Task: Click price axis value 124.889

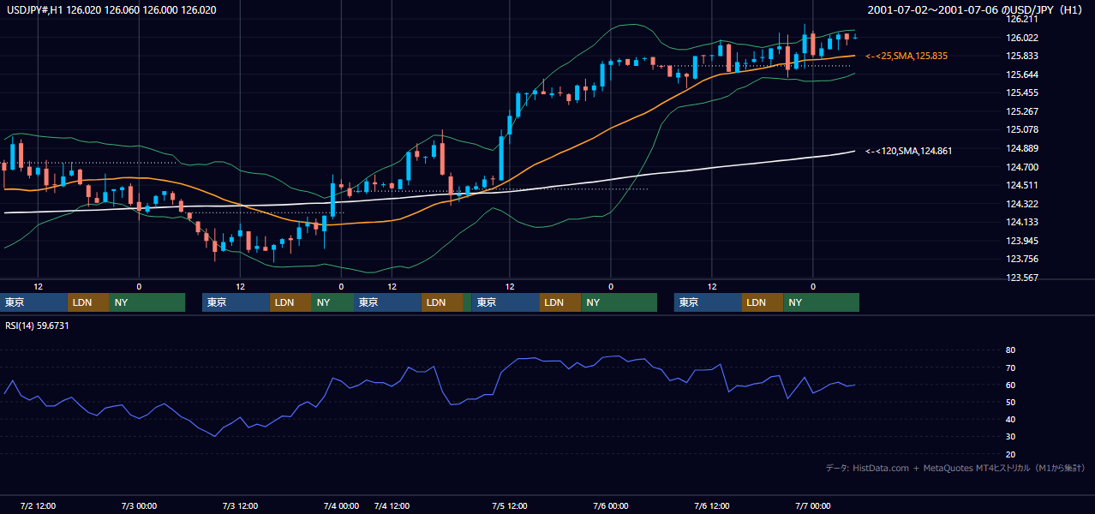Action: [x=1022, y=148]
